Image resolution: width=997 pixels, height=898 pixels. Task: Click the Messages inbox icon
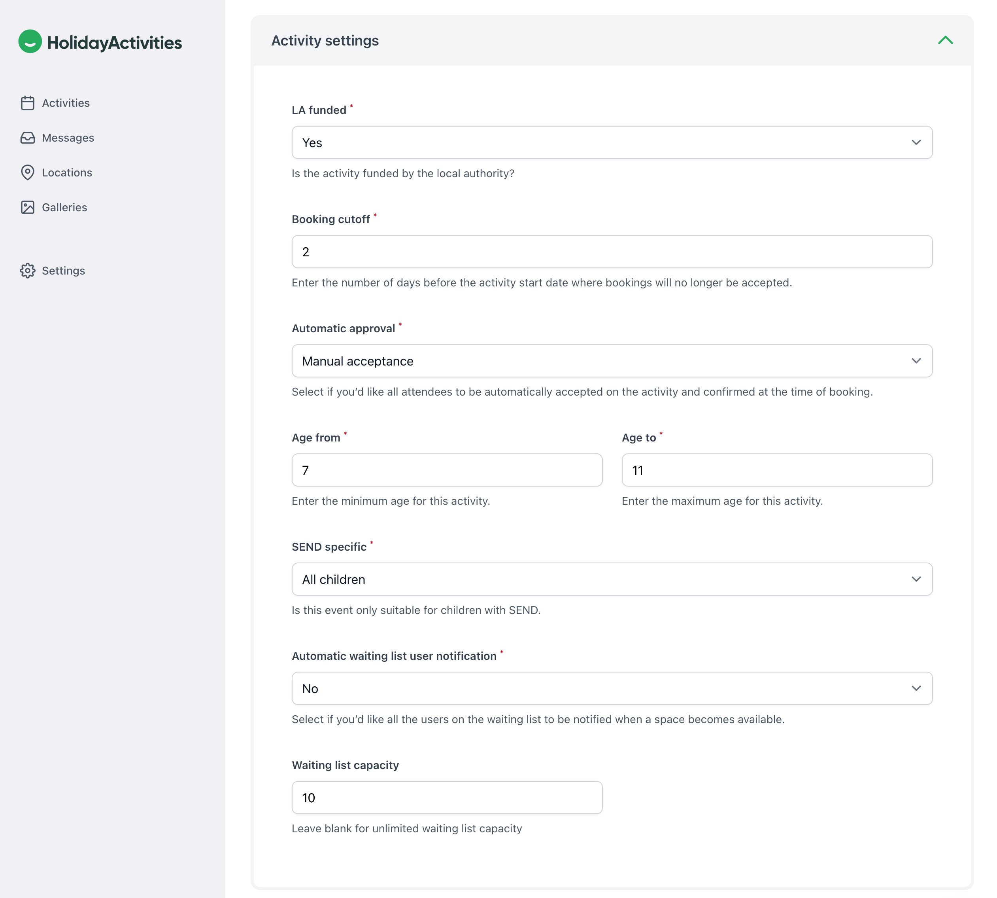28,138
